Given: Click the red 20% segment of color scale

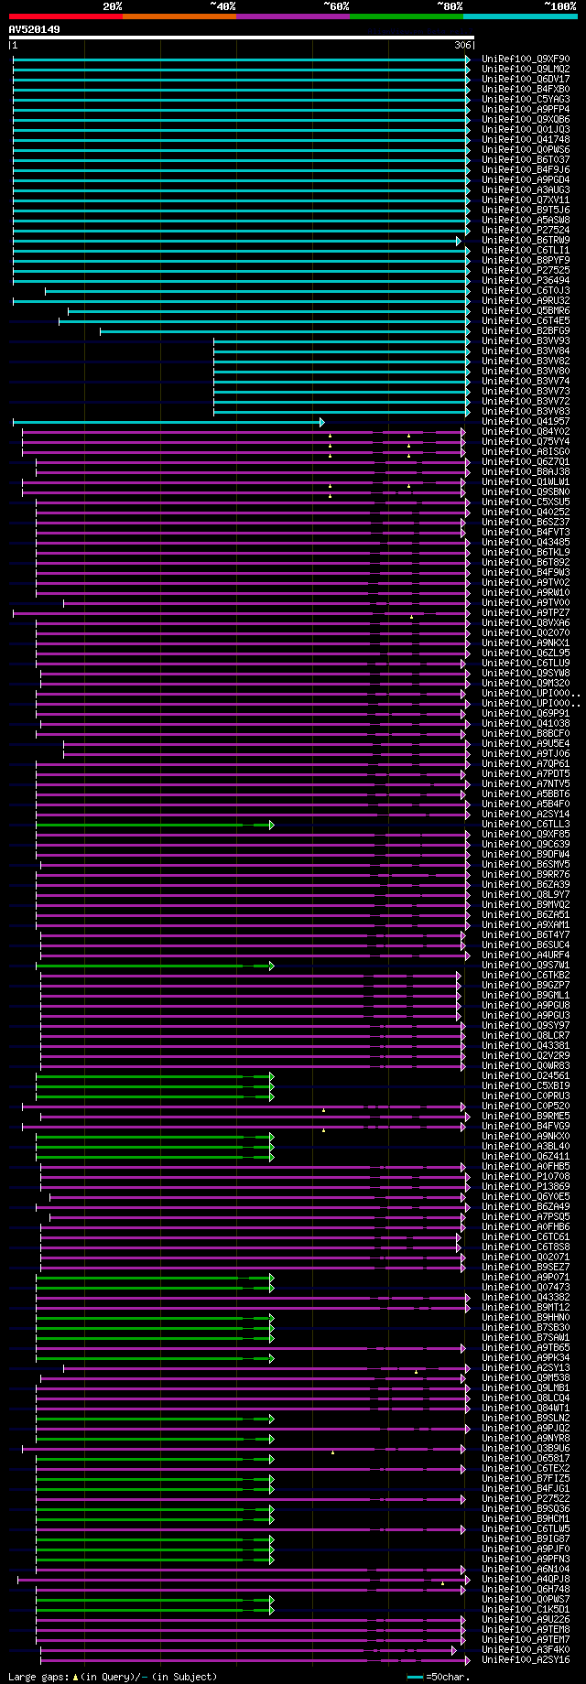Looking at the screenshot, I should [65, 16].
